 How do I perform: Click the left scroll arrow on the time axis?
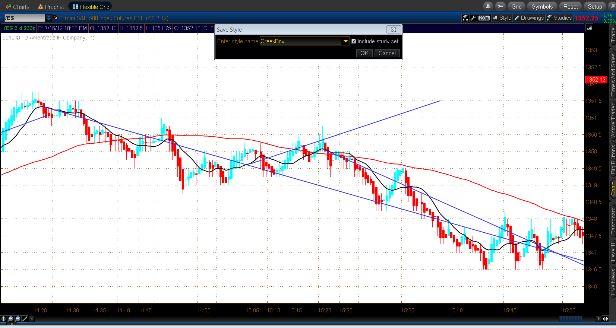tap(32, 319)
